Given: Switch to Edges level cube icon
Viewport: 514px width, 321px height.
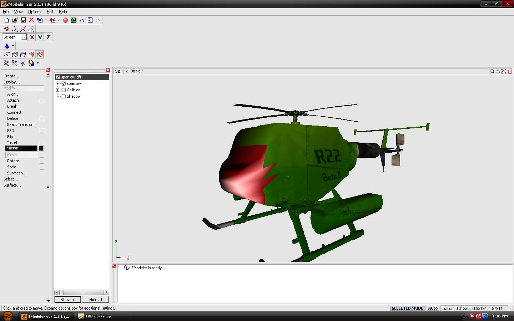Looking at the screenshot, I should [15, 54].
